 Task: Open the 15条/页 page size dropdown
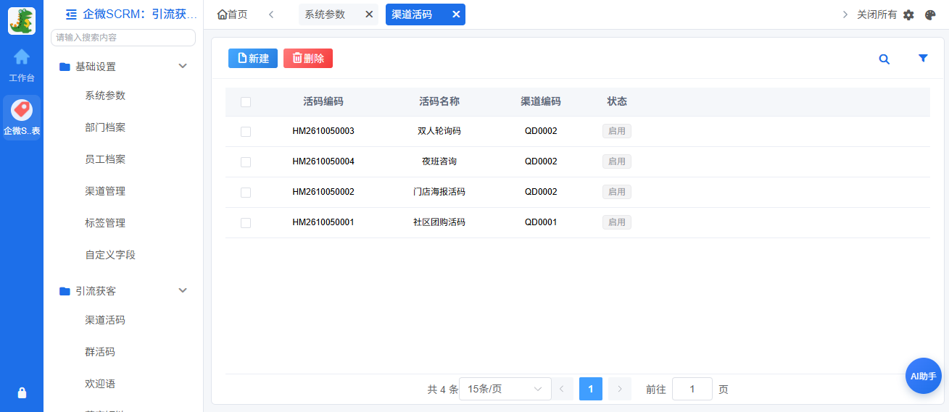coord(505,389)
